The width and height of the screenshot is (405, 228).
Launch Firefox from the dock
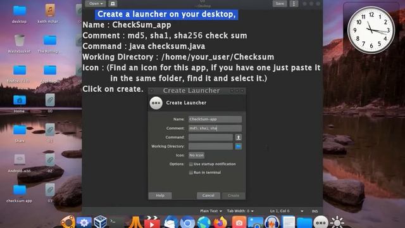(220, 222)
